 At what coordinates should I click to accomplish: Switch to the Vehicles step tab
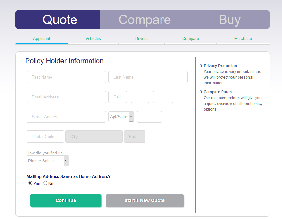point(93,39)
